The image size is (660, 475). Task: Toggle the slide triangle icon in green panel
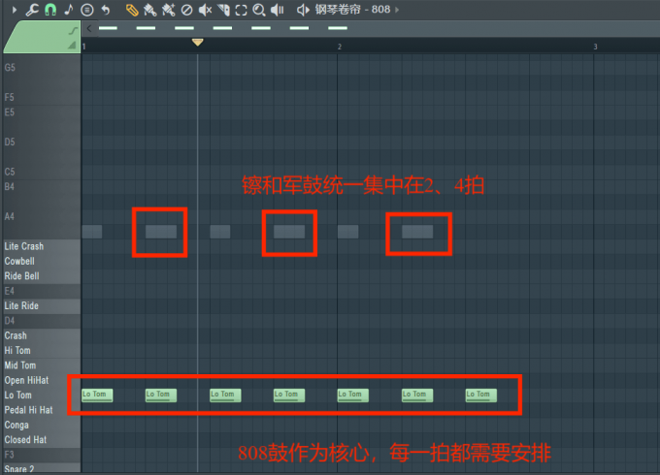[73, 45]
